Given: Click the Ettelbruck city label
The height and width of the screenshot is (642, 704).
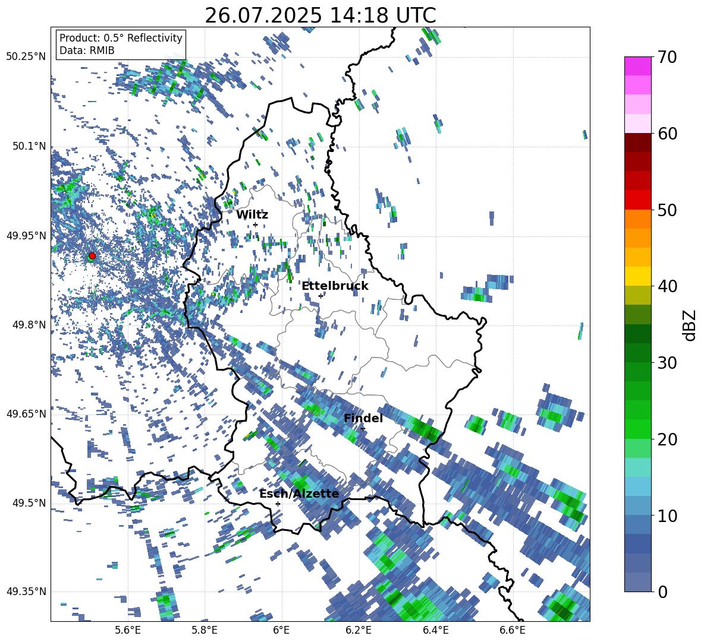Looking at the screenshot, I should point(335,286).
